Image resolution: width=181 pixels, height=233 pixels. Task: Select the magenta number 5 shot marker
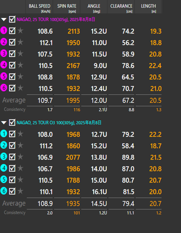4,77
